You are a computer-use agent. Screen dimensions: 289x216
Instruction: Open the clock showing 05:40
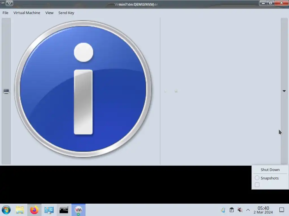[263, 210]
